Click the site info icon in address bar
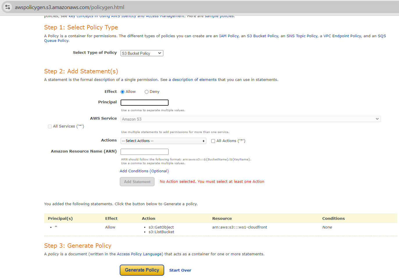Viewport: 399px width, 278px height. click(8, 7)
